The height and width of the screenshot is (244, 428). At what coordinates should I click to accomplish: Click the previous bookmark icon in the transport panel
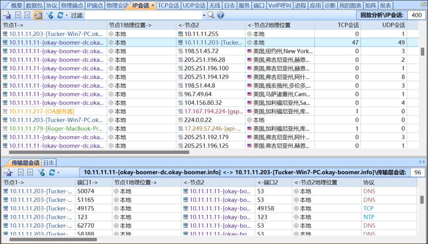[x=21, y=173]
